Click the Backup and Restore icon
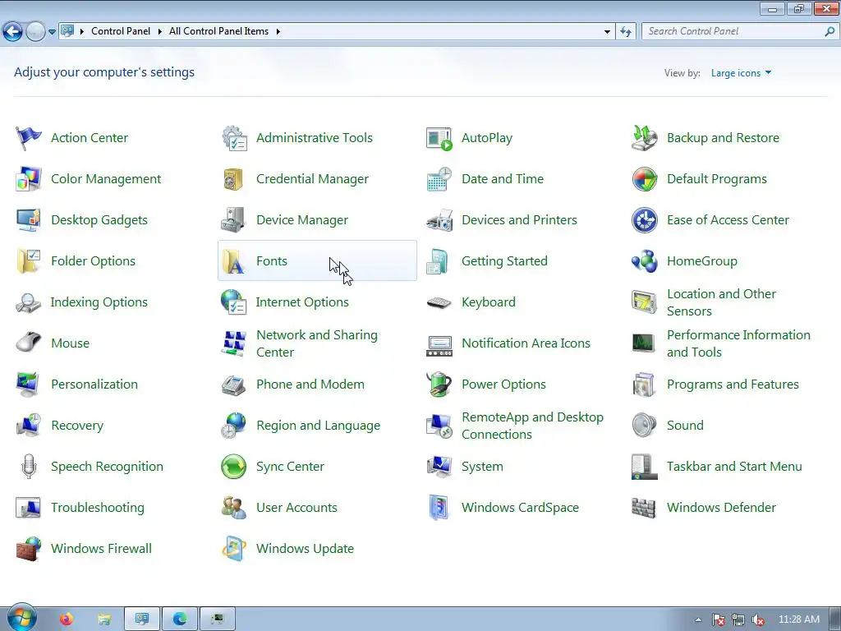 click(644, 138)
